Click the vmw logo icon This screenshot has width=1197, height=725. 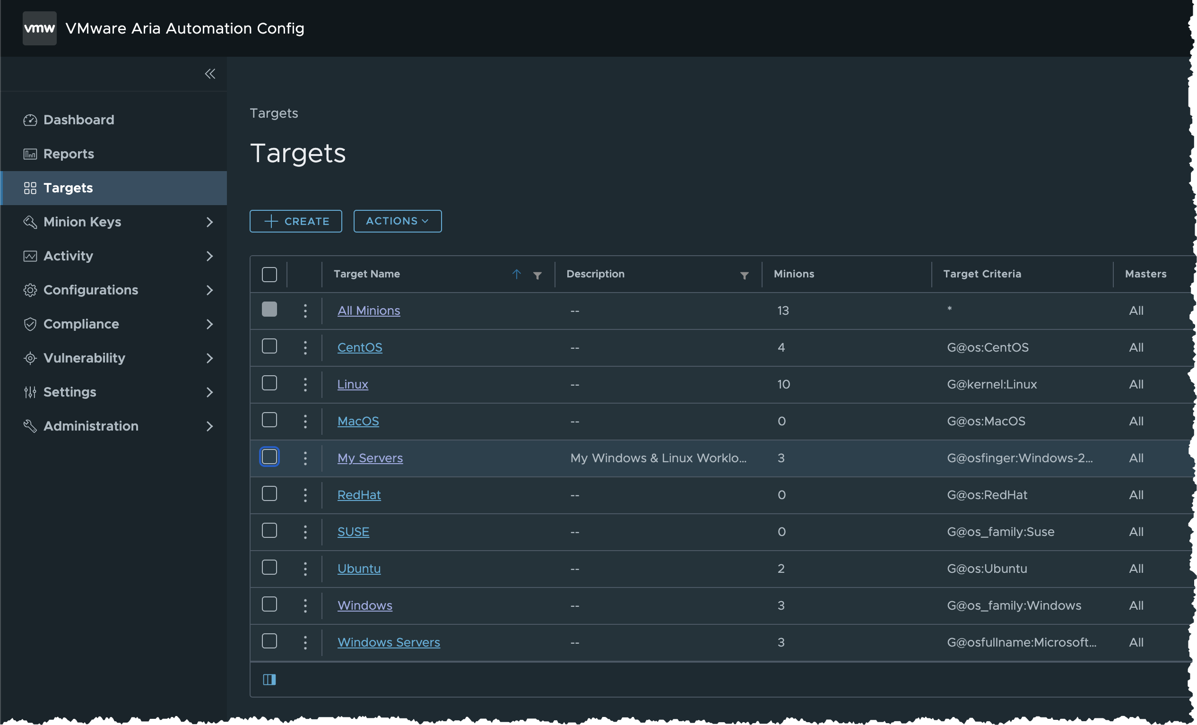(39, 28)
